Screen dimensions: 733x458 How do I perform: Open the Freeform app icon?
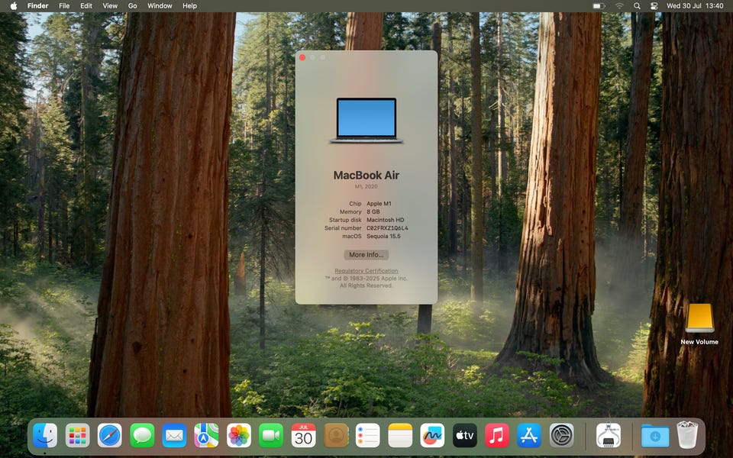[432, 435]
